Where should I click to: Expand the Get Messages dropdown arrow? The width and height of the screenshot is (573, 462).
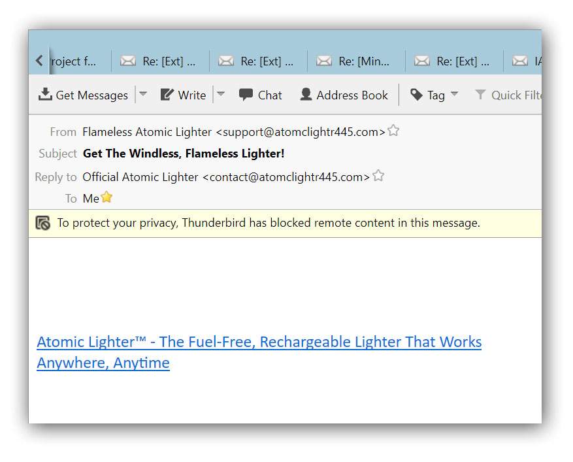coord(143,94)
